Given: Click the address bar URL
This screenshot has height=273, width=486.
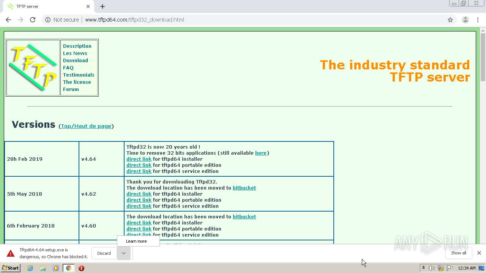Looking at the screenshot, I should pos(134,20).
